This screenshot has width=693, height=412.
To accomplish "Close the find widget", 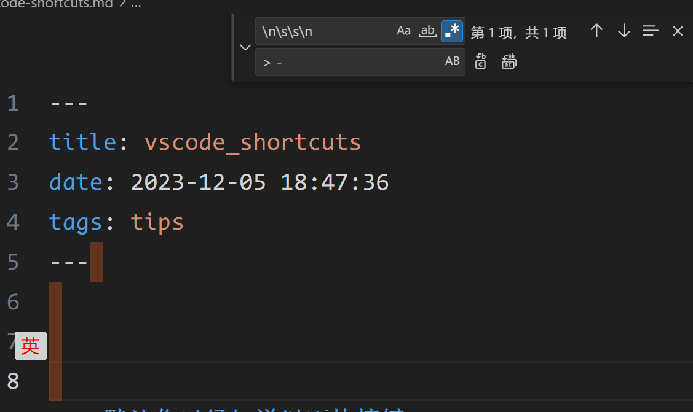I will pyautogui.click(x=678, y=31).
